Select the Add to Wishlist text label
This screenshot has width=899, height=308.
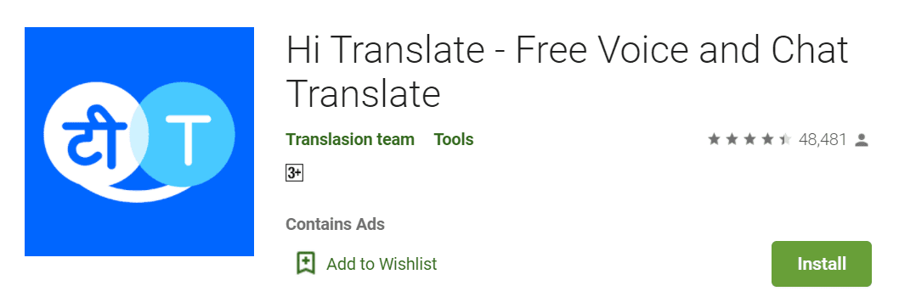tap(382, 264)
